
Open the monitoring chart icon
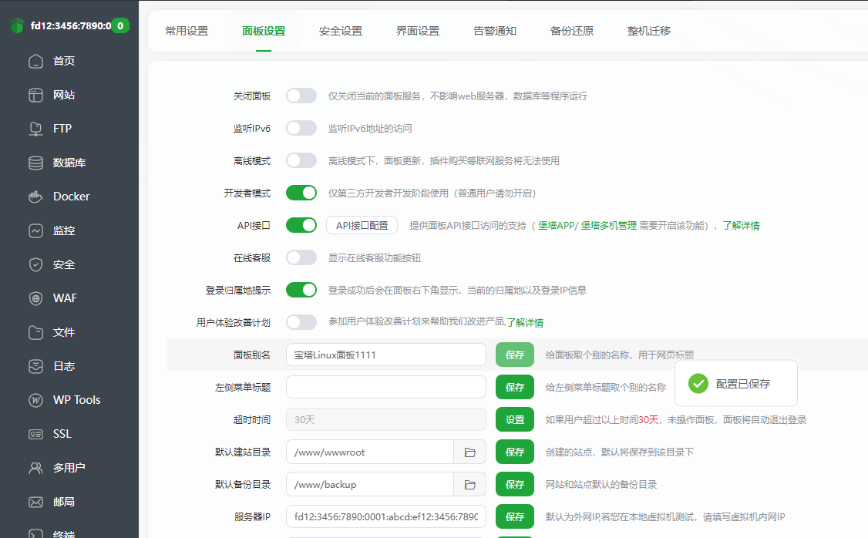(x=35, y=230)
